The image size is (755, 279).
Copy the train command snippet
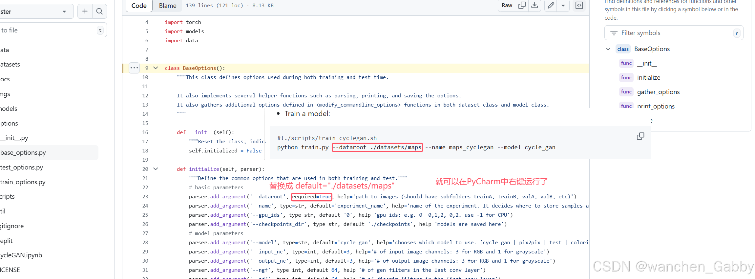(x=640, y=136)
